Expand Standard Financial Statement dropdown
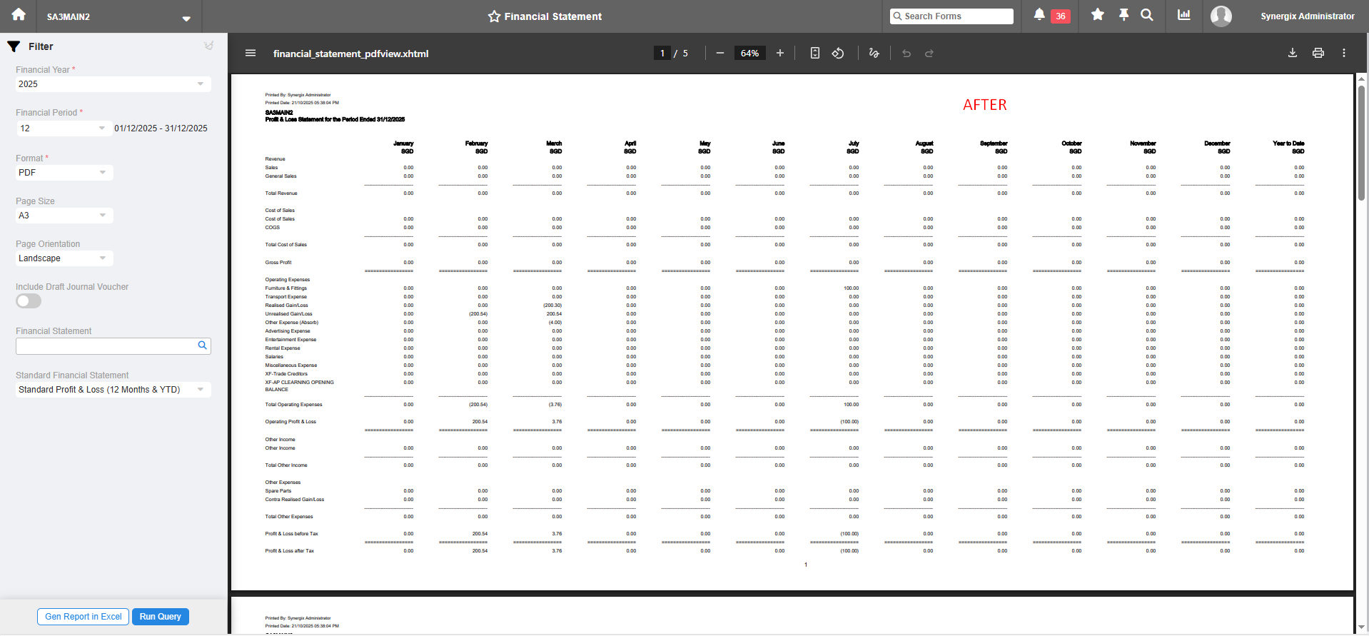This screenshot has height=636, width=1369. (200, 390)
